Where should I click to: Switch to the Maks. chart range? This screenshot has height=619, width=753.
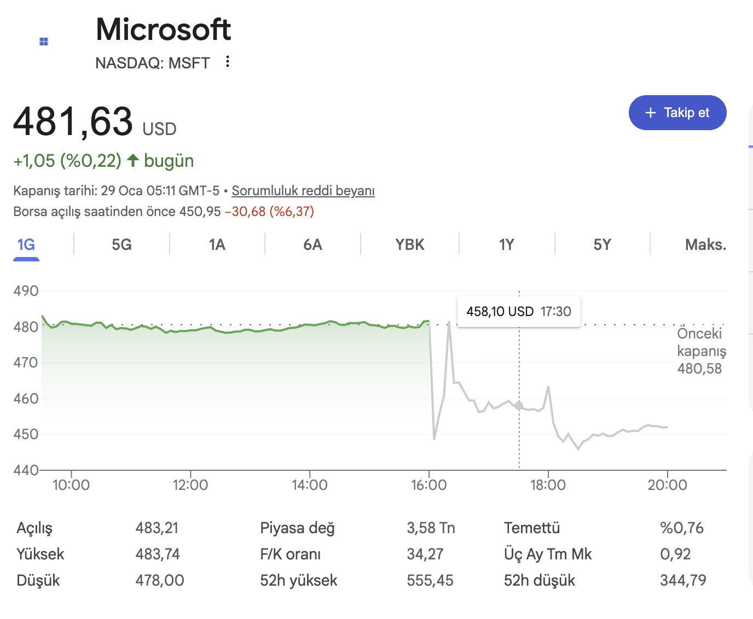coord(705,244)
